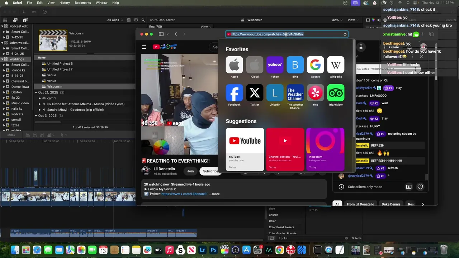The height and width of the screenshot is (258, 459).
Task: Open the Yelp favorite tile
Action: point(315,93)
